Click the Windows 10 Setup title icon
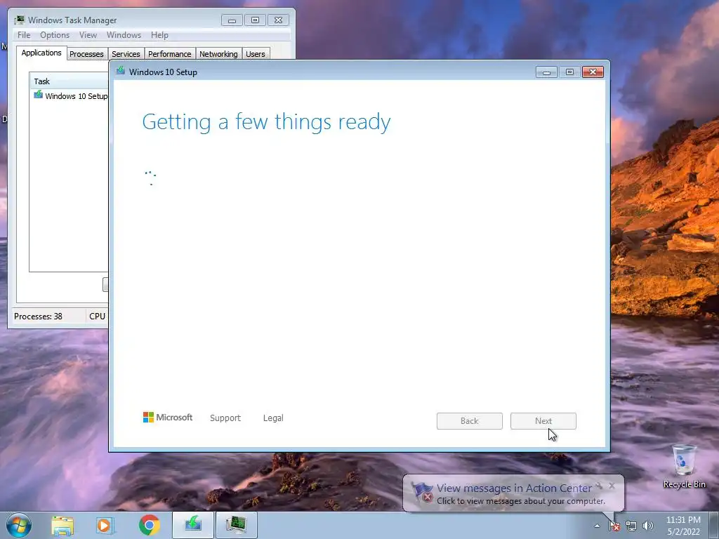The height and width of the screenshot is (539, 719). (121, 71)
